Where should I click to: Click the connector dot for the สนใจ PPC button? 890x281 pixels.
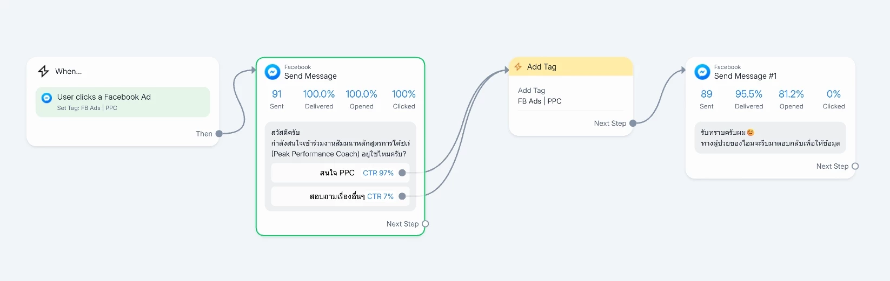coord(402,173)
